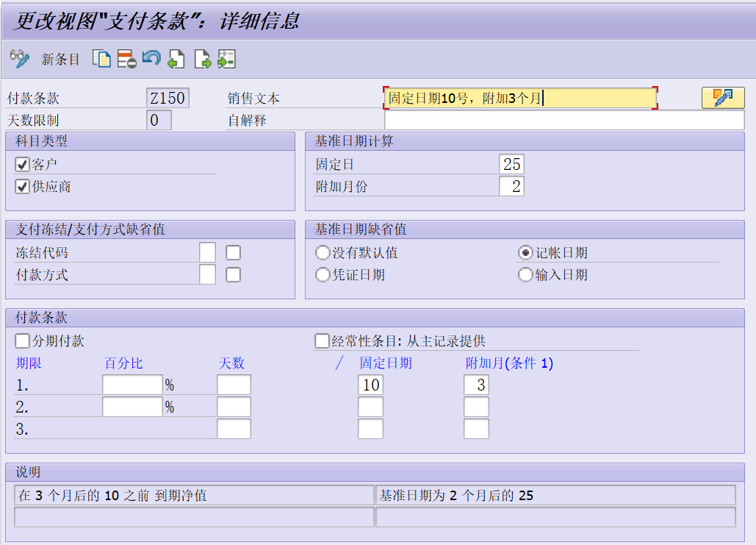Uncheck the 客户 checkbox
The image size is (756, 545).
22,165
